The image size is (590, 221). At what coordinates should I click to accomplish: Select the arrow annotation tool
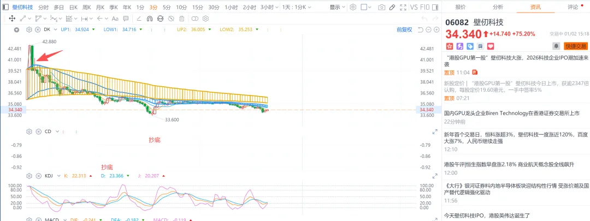(x=100, y=18)
